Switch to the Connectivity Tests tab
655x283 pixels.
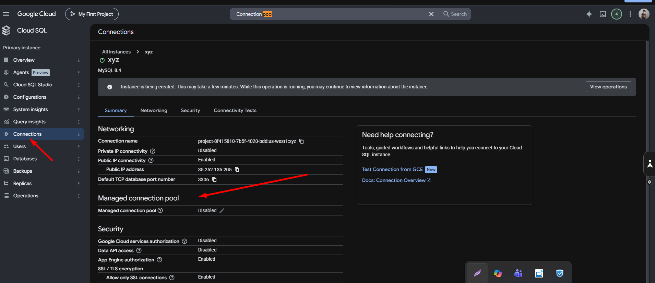coord(235,110)
